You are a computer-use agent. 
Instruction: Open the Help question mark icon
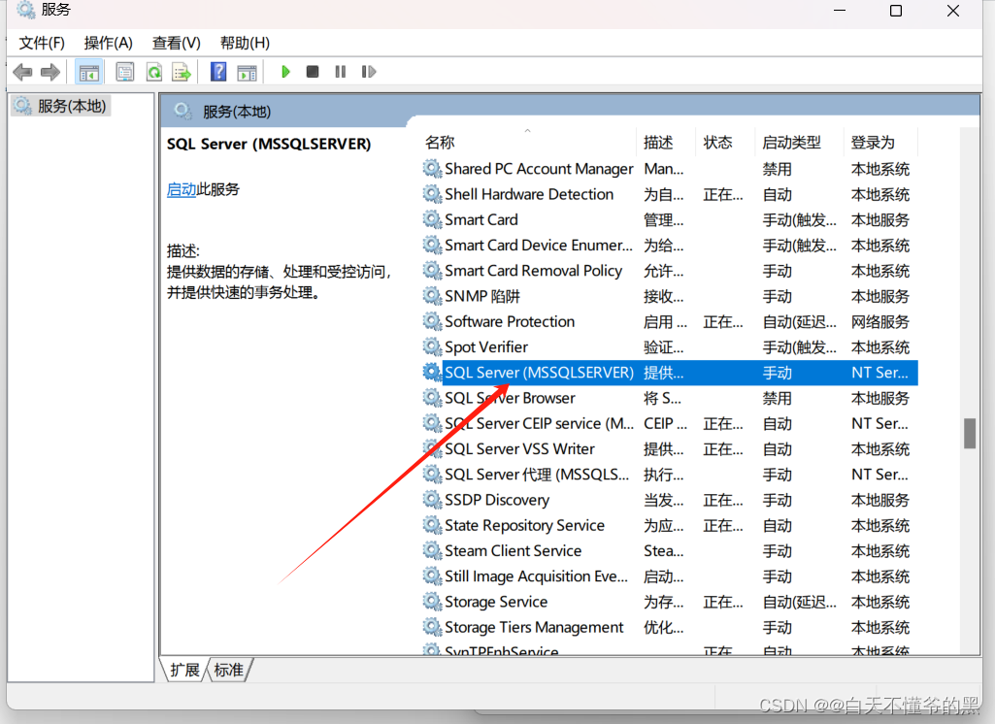(x=218, y=72)
